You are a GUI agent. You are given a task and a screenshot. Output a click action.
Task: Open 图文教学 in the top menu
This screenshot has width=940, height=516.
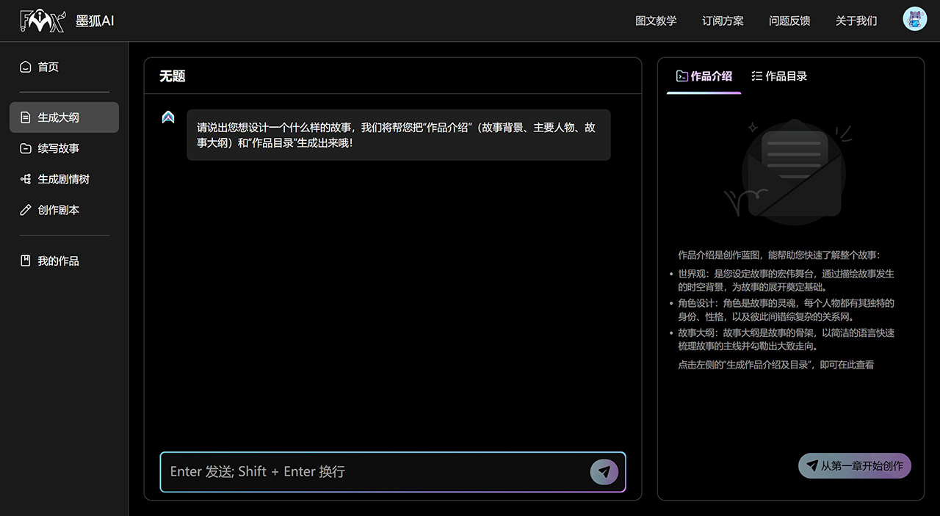click(656, 21)
